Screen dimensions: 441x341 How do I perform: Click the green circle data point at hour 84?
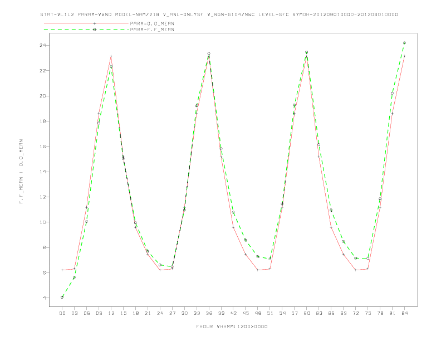[x=404, y=43]
